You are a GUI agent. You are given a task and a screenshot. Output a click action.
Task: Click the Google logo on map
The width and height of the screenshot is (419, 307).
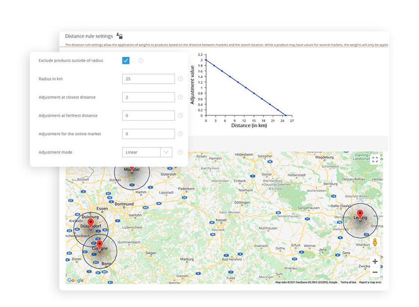tap(75, 280)
